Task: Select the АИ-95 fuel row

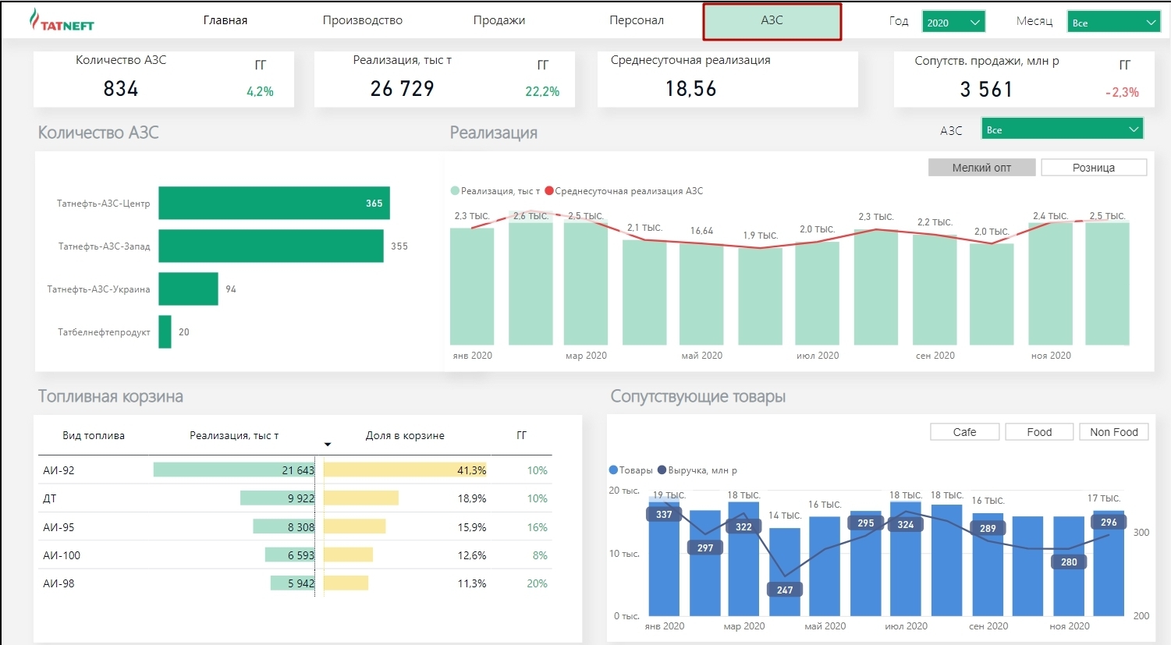Action: [x=295, y=527]
